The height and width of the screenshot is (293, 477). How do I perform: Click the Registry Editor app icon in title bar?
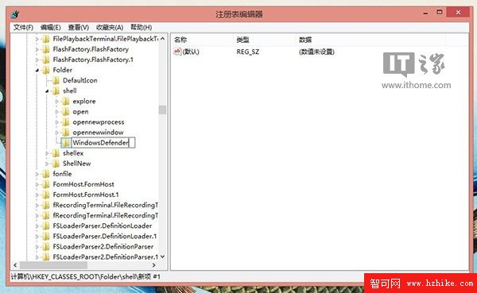(15, 14)
